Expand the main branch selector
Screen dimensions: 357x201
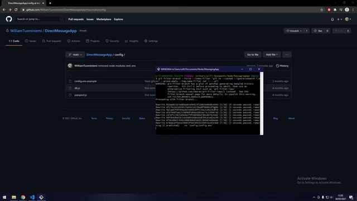coord(75,55)
